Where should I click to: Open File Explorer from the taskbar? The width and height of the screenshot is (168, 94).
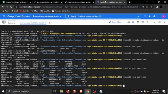(x=61, y=91)
